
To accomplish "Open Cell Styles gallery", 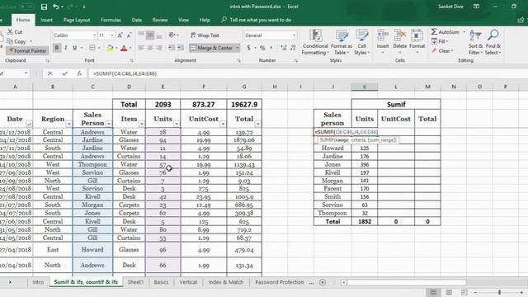I will pyautogui.click(x=362, y=42).
